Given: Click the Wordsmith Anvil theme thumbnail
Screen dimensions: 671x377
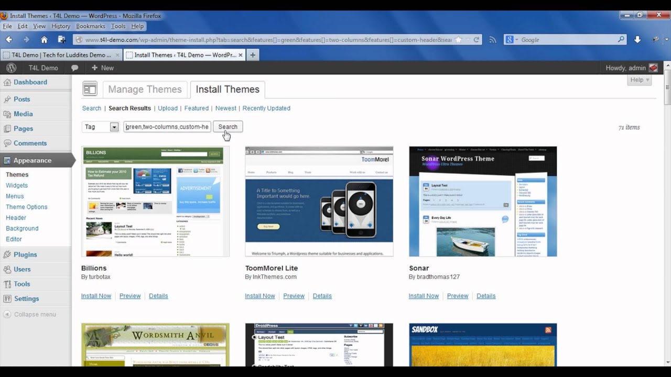Looking at the screenshot, I should click(x=155, y=345).
